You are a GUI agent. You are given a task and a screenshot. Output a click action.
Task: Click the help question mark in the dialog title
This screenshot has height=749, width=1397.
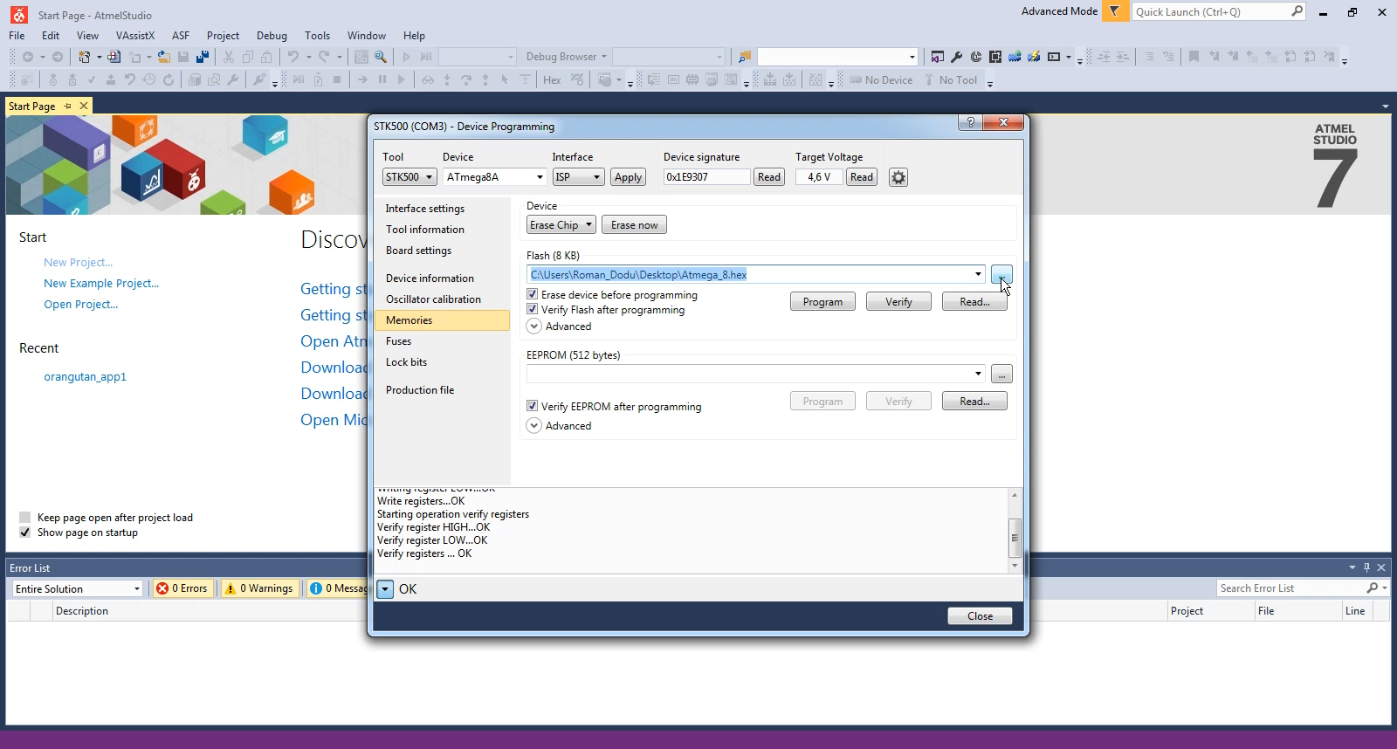[x=970, y=122]
